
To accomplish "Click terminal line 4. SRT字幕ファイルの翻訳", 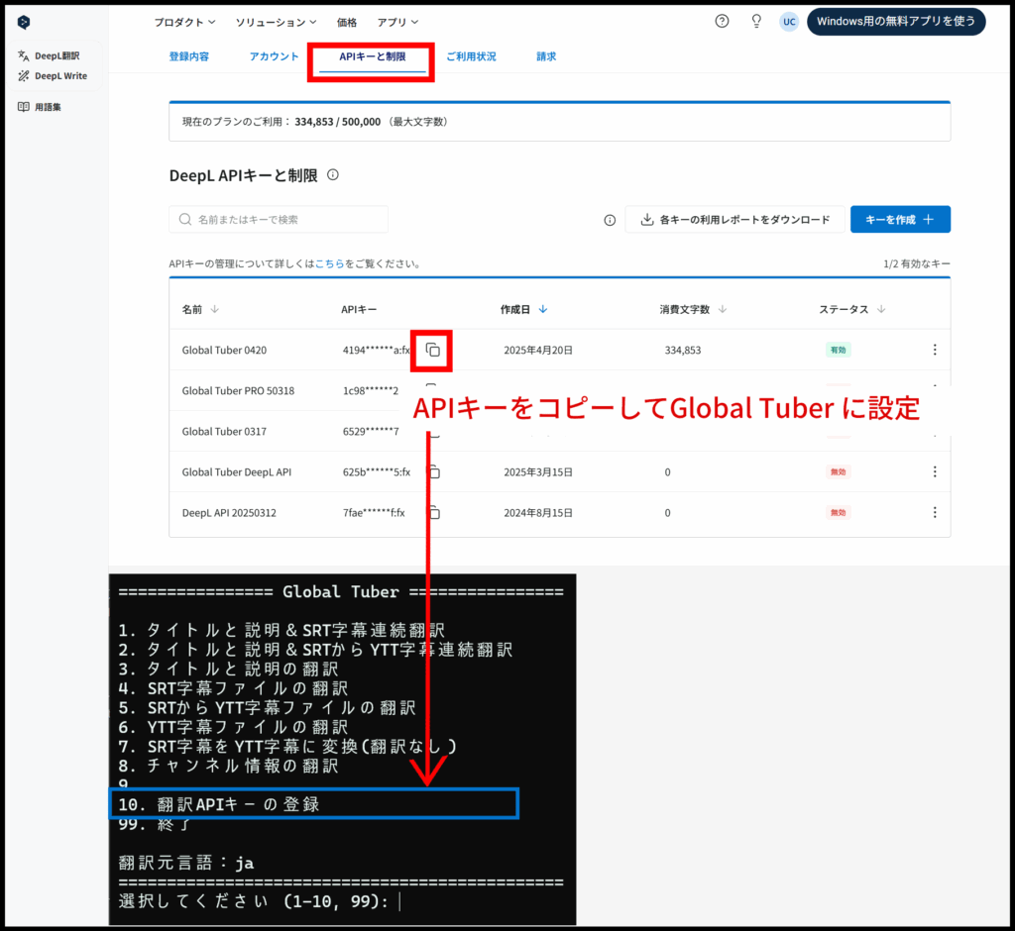I will pos(233,688).
